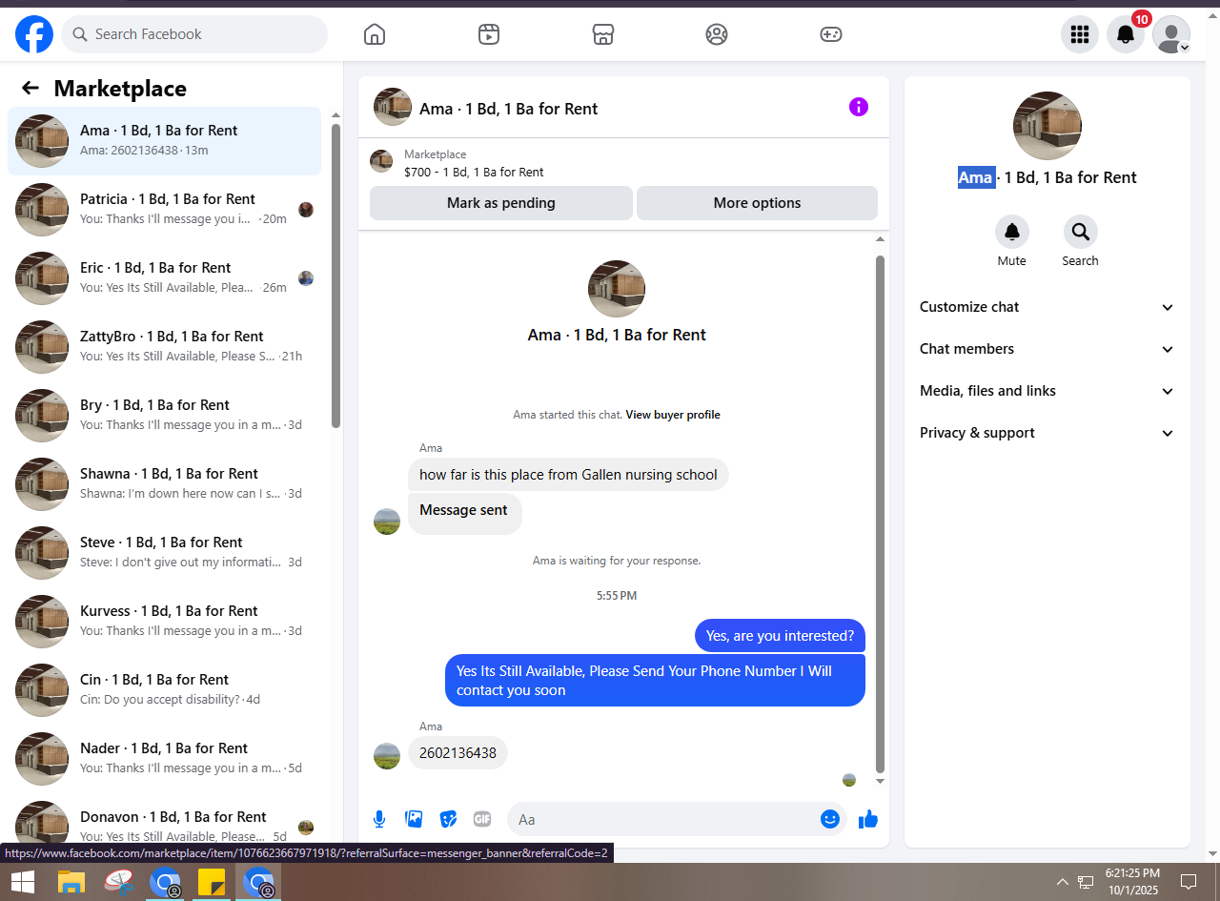Click the Gallen nursing school message
This screenshot has width=1220, height=901.
point(568,475)
